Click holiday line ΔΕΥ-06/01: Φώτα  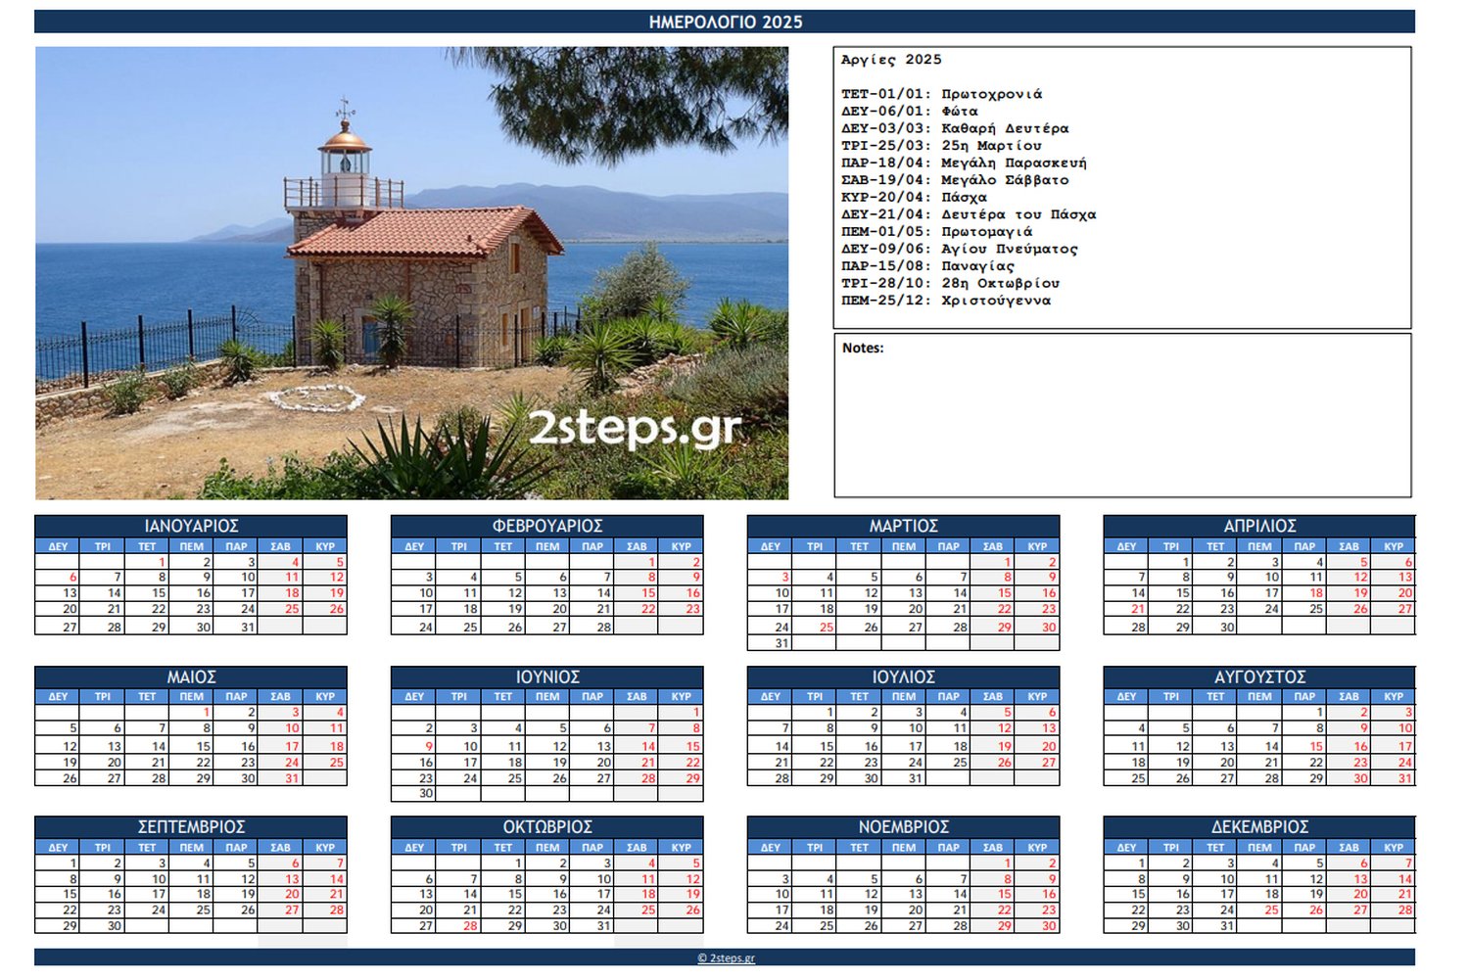(x=910, y=112)
